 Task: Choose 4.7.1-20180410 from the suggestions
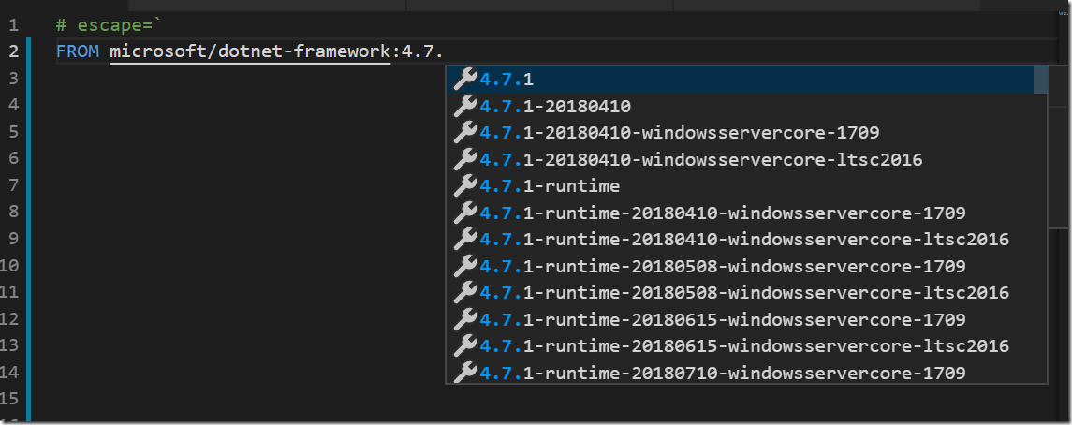(746, 106)
